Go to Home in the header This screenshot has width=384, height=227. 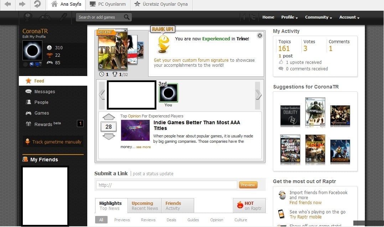[x=268, y=17]
